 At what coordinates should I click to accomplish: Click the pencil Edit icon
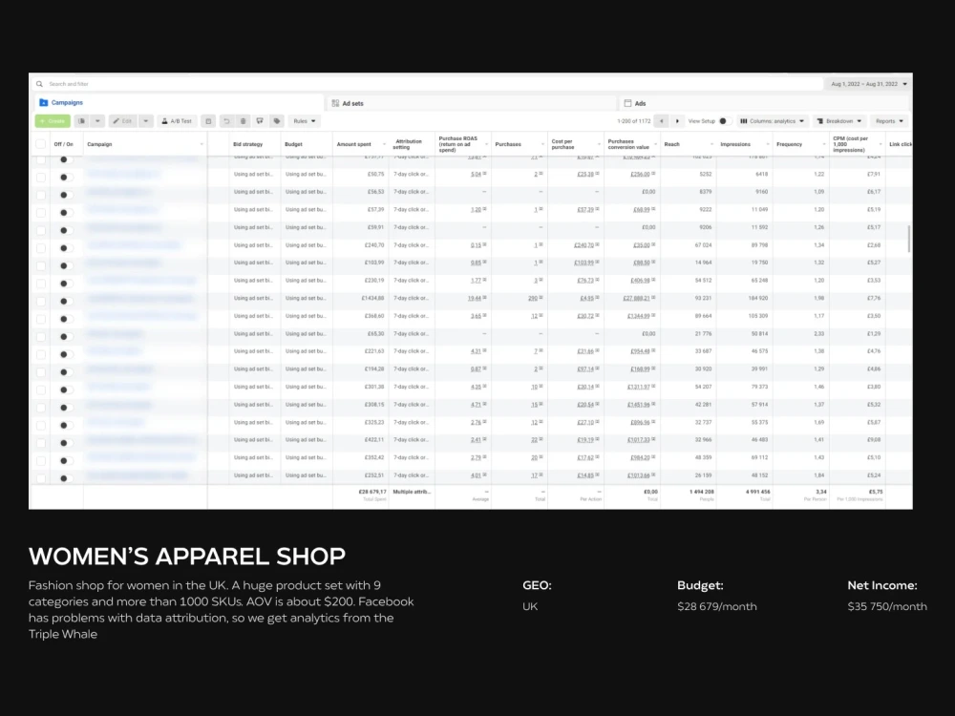click(x=116, y=121)
